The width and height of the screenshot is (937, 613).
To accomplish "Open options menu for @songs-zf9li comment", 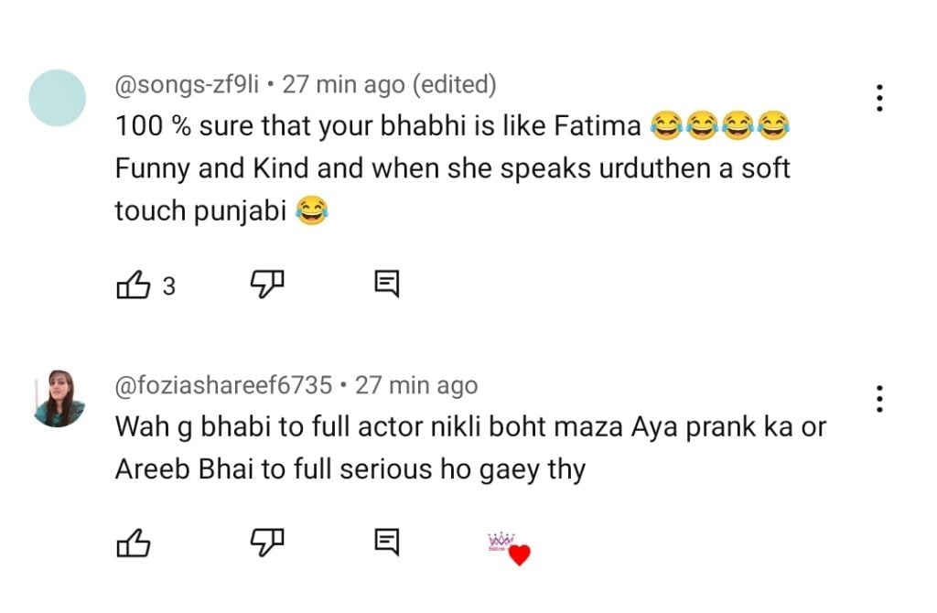I will coord(878,98).
